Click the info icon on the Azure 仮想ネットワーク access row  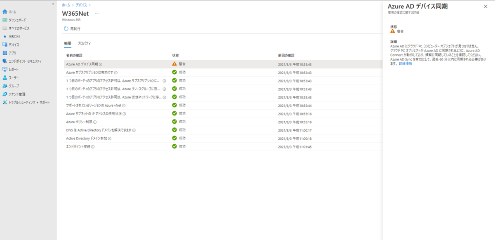[x=165, y=97]
